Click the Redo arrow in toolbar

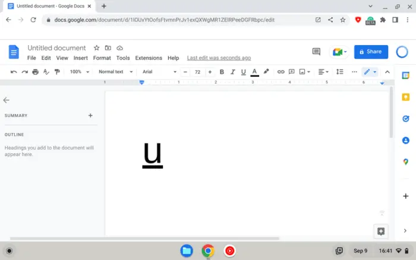tap(25, 72)
